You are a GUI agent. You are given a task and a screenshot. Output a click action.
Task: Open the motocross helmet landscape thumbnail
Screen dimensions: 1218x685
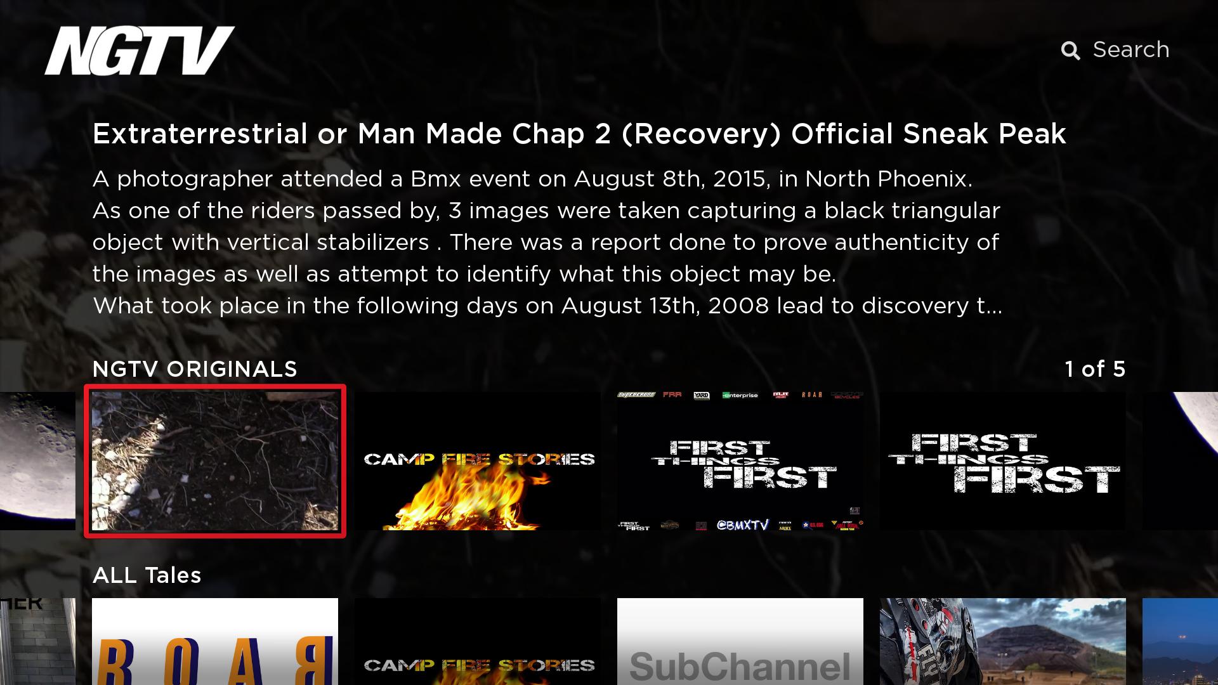tap(1003, 641)
